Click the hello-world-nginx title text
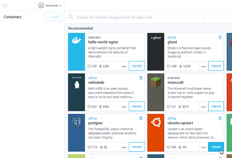The image size is (232, 158). 103,42
